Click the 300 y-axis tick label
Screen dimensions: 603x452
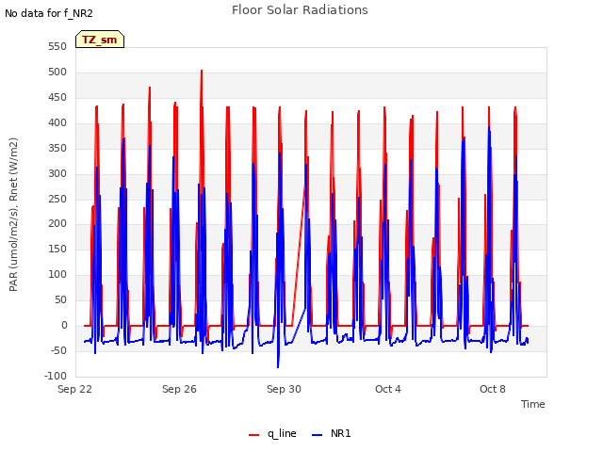(57, 173)
